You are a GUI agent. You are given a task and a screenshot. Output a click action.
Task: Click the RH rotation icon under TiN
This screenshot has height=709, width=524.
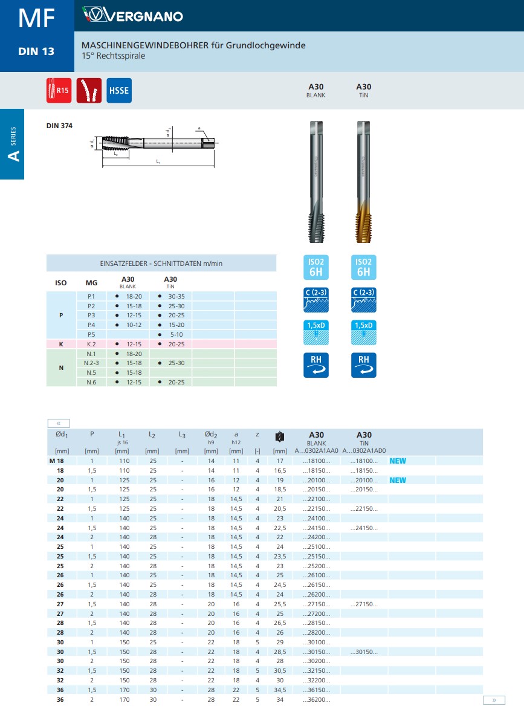click(x=363, y=365)
